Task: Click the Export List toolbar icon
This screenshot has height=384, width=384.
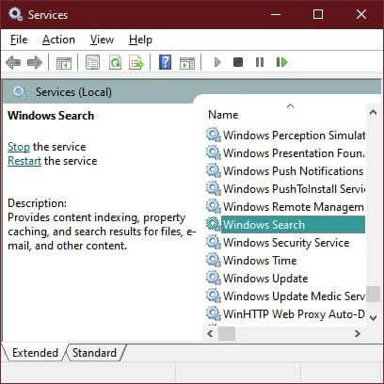Action: pos(136,62)
